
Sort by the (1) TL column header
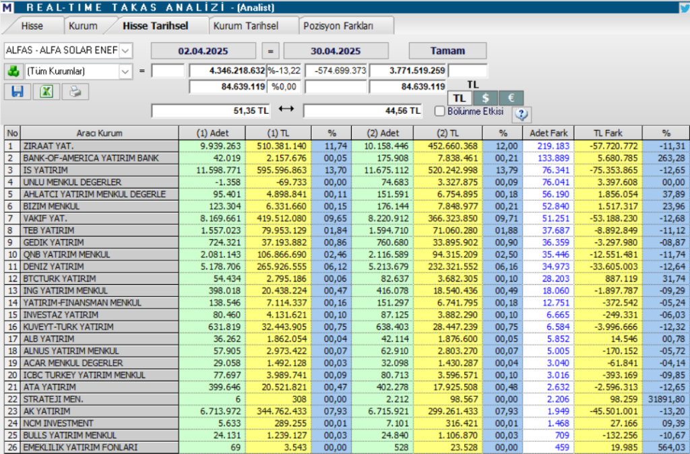(x=278, y=133)
